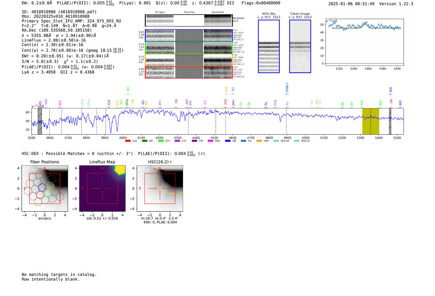Open the blue-bordered 2D Spec fiber cutout
The height and width of the screenshot is (296, 435).
pos(160,36)
